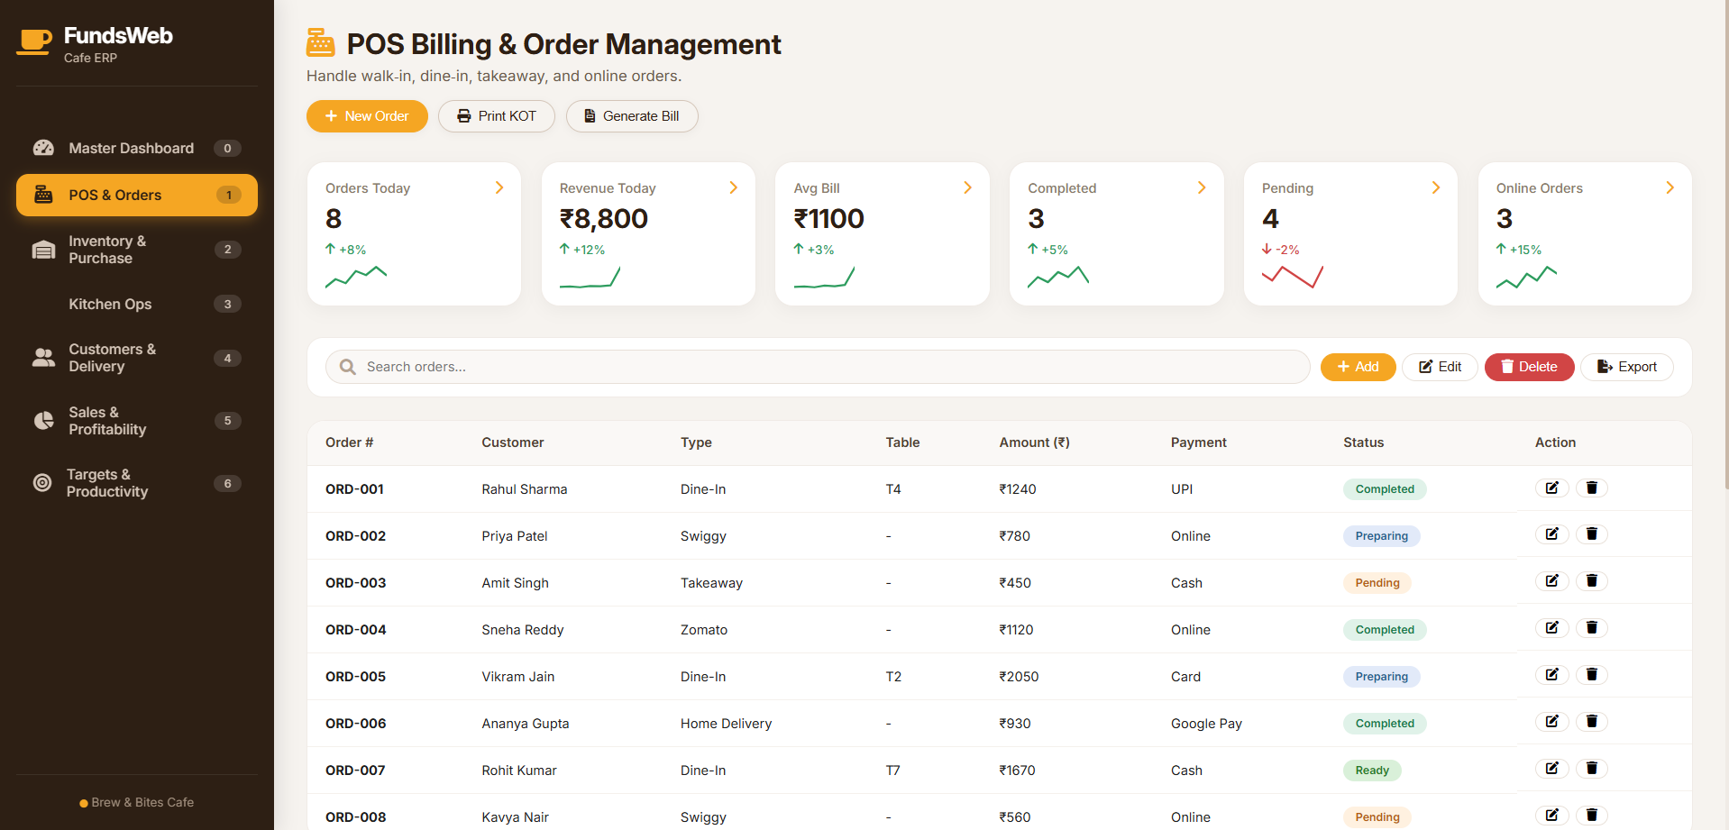Image resolution: width=1729 pixels, height=830 pixels.
Task: Click the magnifier icon in search bar
Action: point(347,367)
